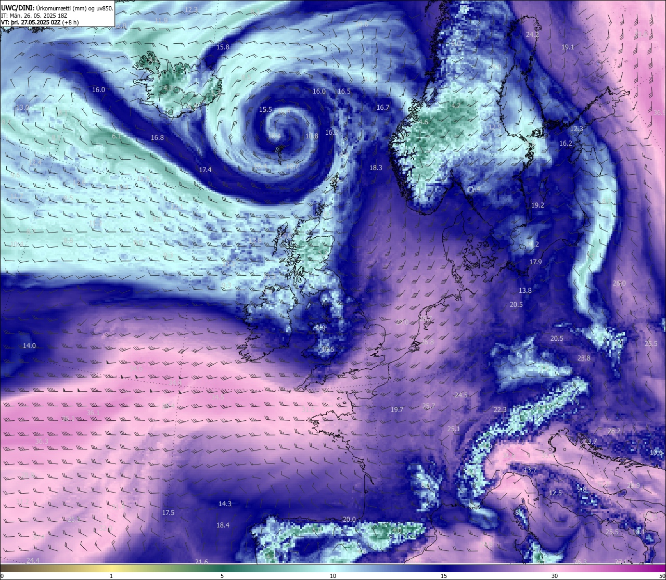The height and width of the screenshot is (580, 666).
Task: Click the 24.4 value label
Action: pyautogui.click(x=32, y=560)
